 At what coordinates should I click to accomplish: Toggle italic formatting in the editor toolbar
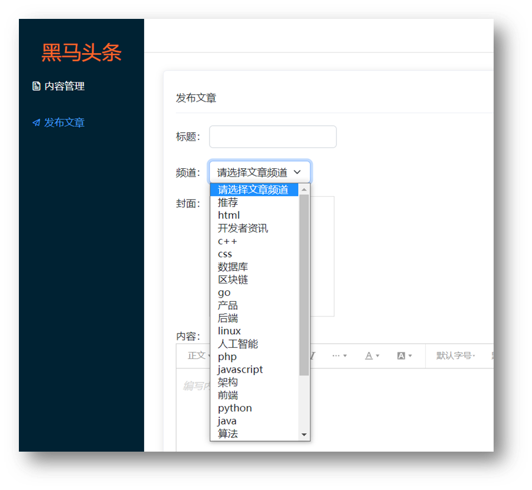[x=314, y=355]
